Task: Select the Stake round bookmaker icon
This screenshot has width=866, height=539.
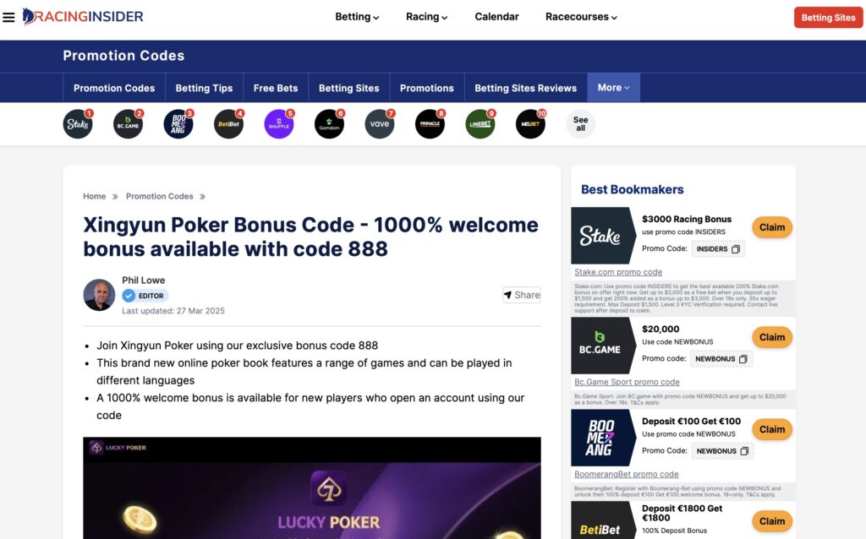Action: pos(77,124)
